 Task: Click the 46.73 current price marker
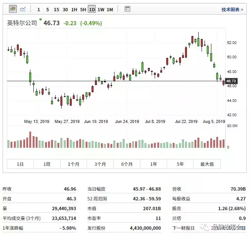tap(231, 81)
